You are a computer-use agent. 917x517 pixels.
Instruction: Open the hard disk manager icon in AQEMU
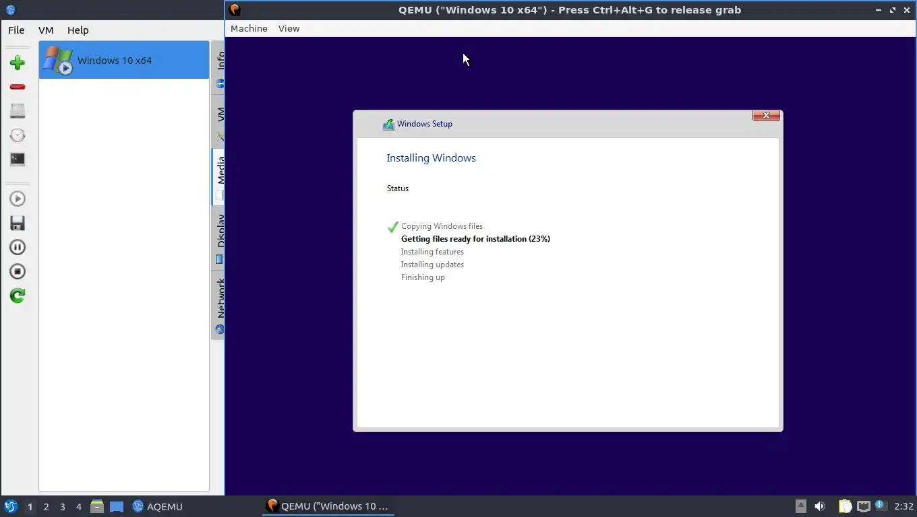[x=18, y=111]
